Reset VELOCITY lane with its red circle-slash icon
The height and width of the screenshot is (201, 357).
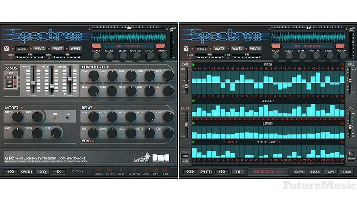[x=342, y=101]
